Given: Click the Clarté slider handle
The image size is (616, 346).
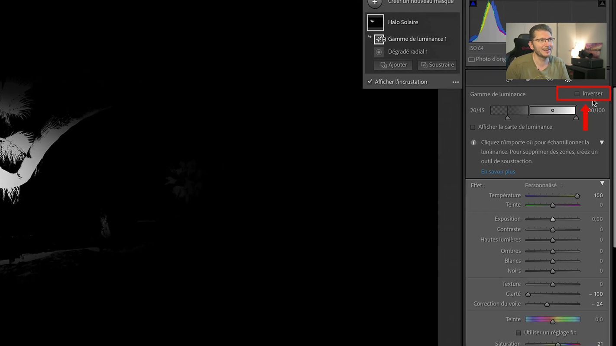Looking at the screenshot, I should [528, 294].
